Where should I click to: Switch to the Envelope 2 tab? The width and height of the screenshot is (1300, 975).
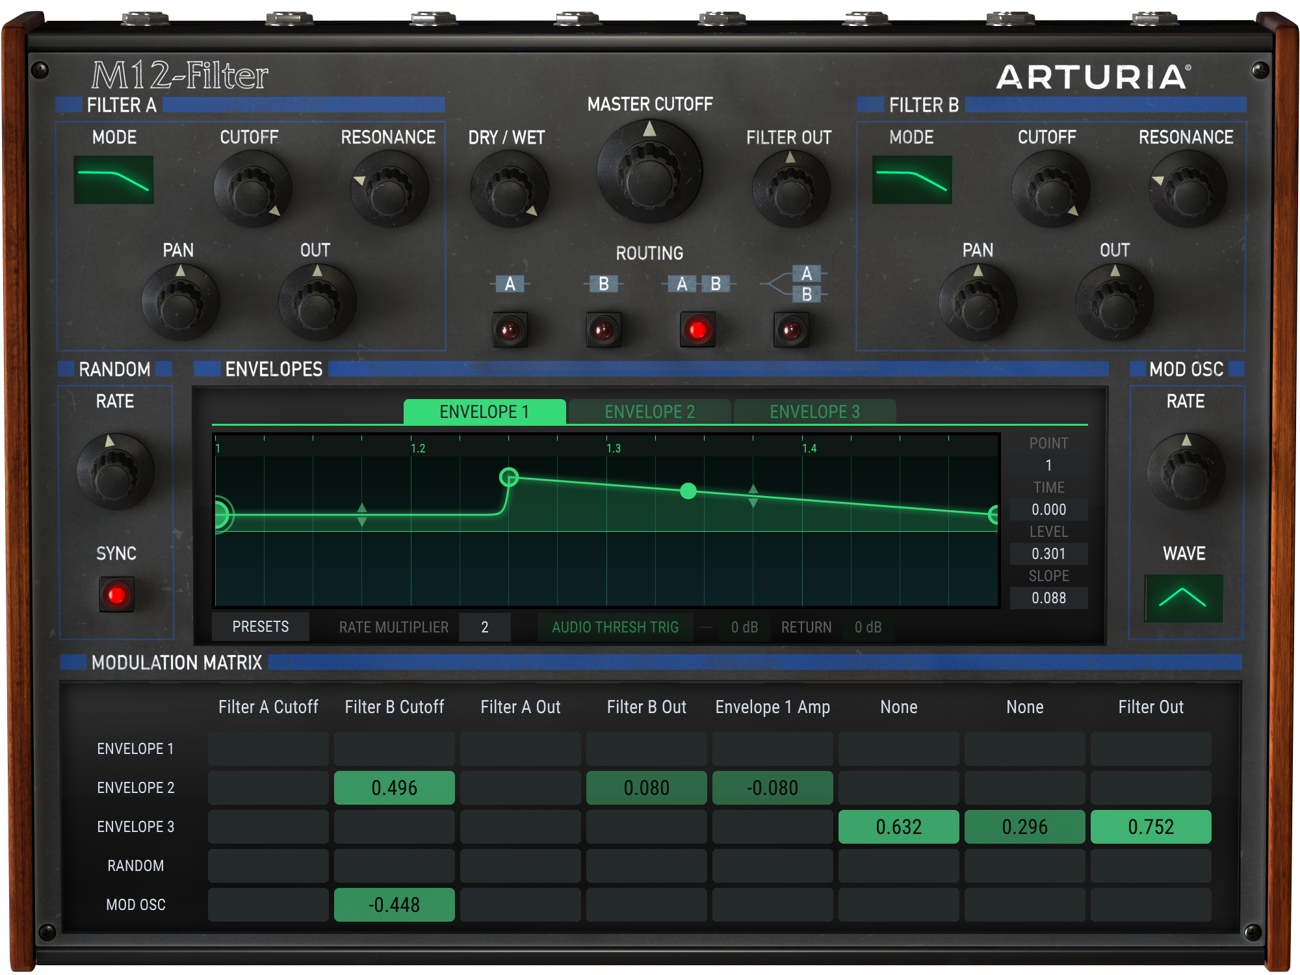tap(650, 411)
